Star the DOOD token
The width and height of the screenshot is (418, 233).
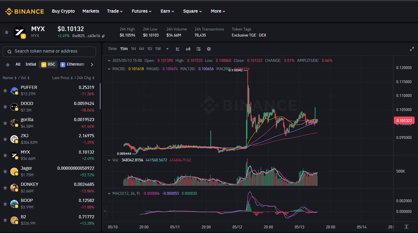click(x=5, y=107)
